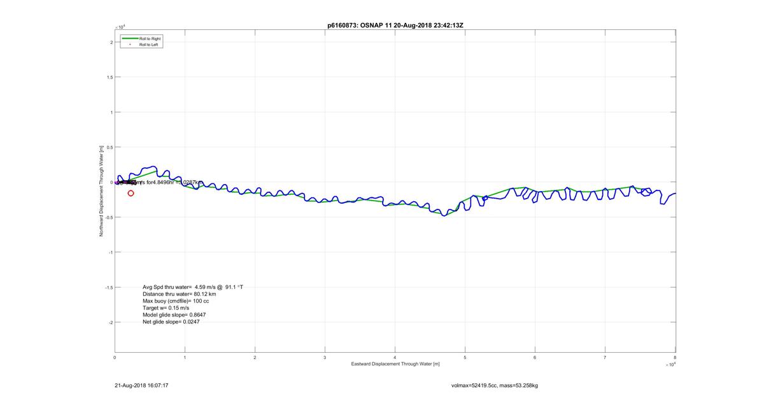Click 'volmax=52419.5cc, mass=53.258kg' footer text
This screenshot has height=396, width=764.
494,385
